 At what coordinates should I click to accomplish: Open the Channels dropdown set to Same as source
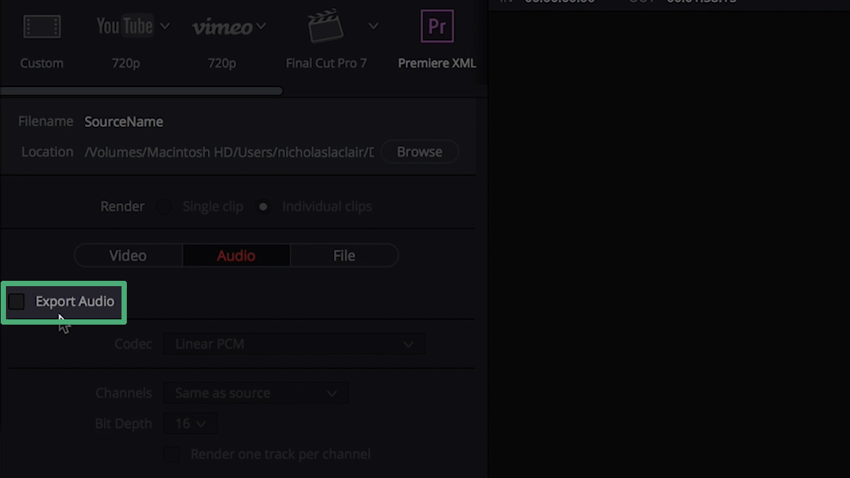coord(256,393)
